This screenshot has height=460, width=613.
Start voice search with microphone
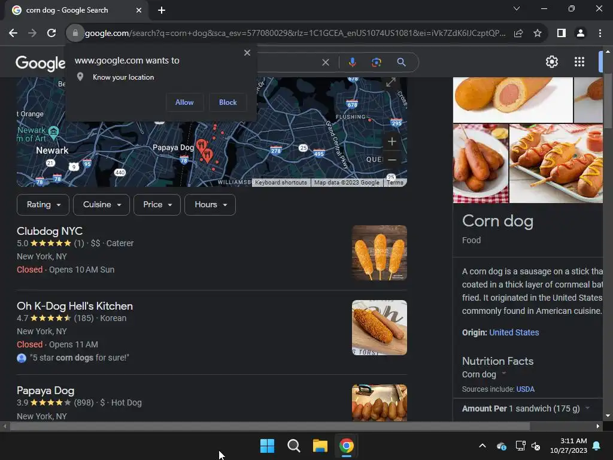(x=352, y=62)
